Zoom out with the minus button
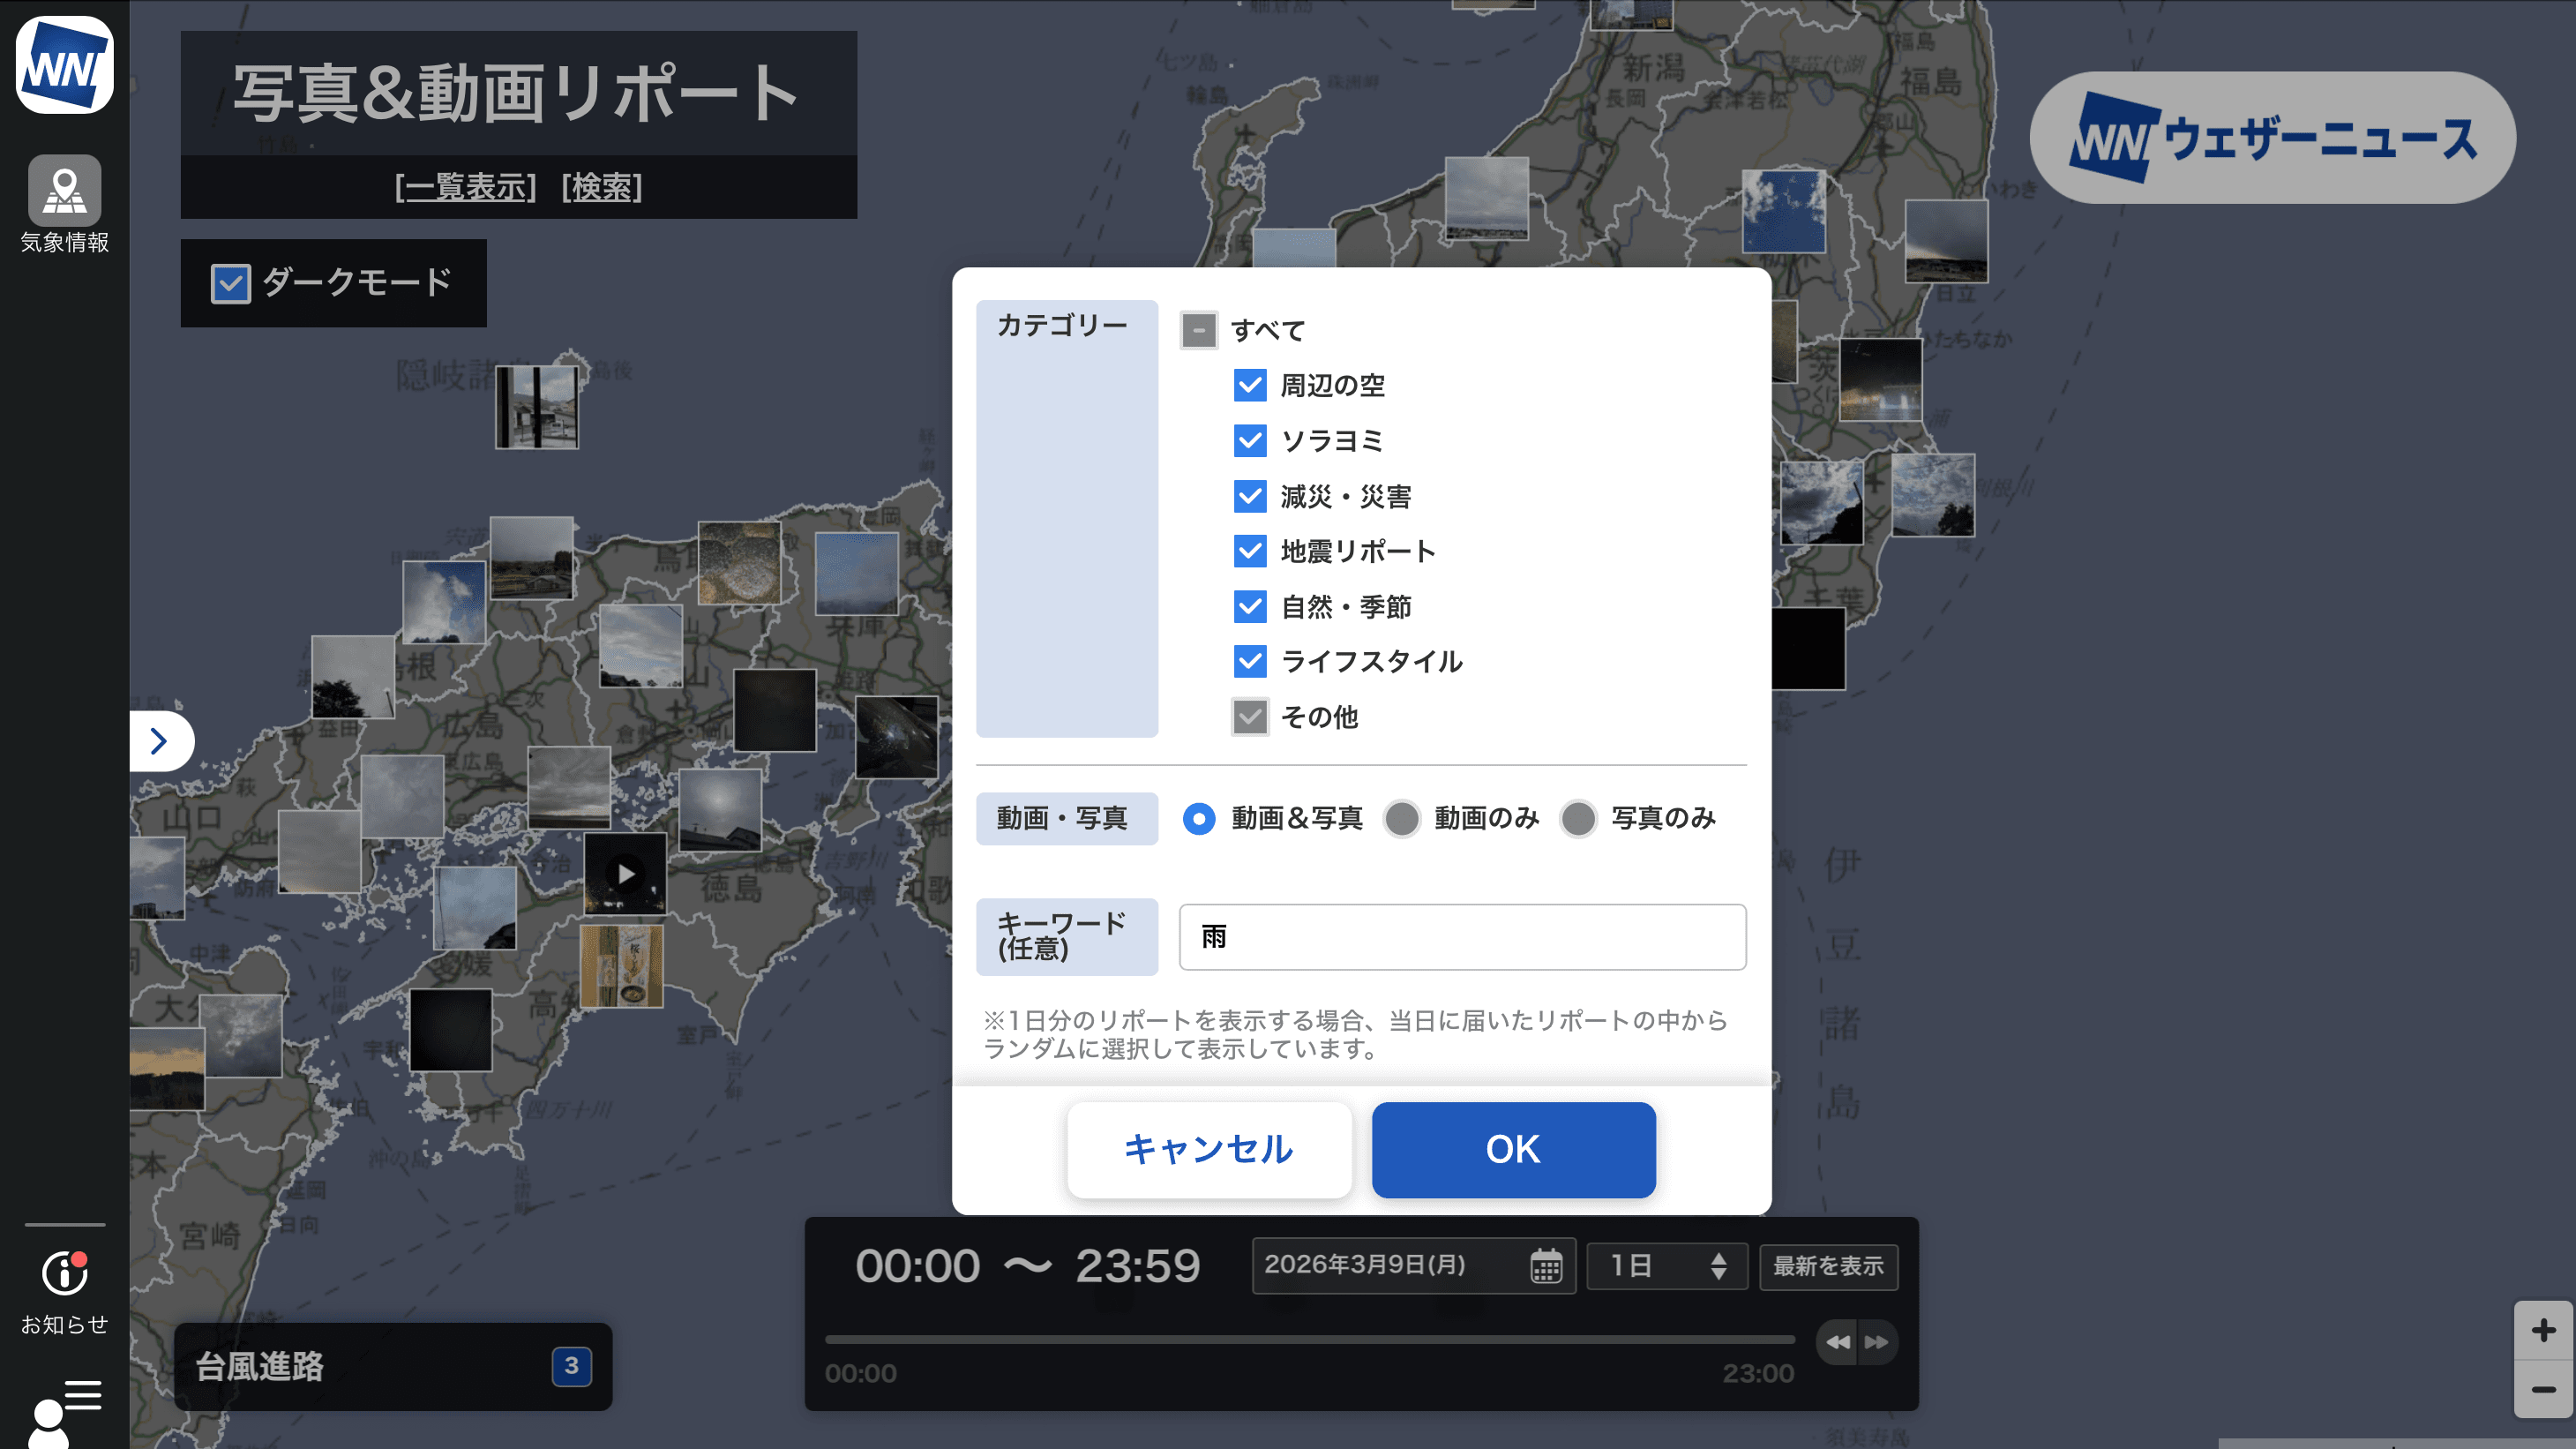 2543,1389
